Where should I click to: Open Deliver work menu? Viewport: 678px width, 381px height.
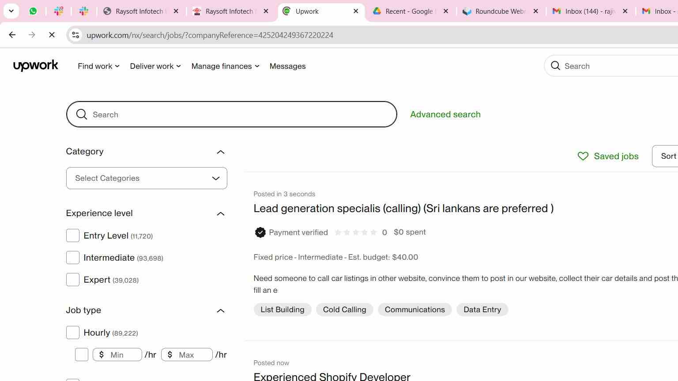(x=155, y=66)
